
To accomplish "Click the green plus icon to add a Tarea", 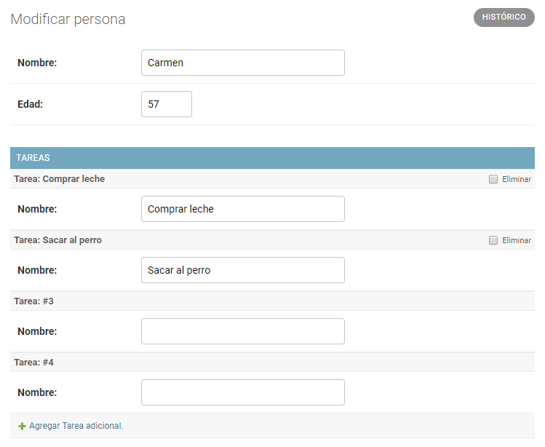I will 22,426.
